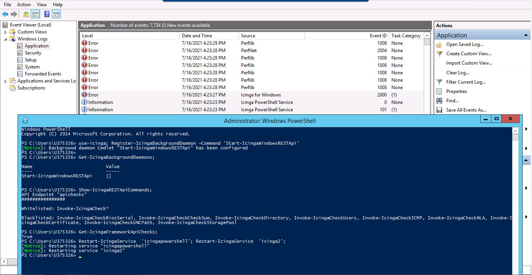Click the Help question mark toolbar icon
Image resolution: width=532 pixels, height=275 pixels.
tap(46, 14)
